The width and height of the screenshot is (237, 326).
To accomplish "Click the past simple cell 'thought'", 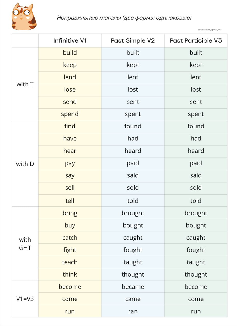I will coord(133,274).
